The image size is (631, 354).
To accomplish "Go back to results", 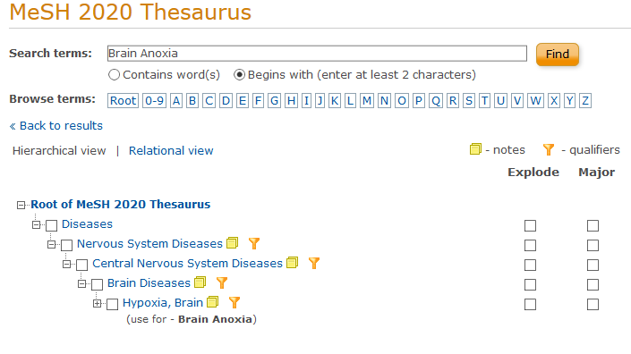I will click(x=55, y=126).
